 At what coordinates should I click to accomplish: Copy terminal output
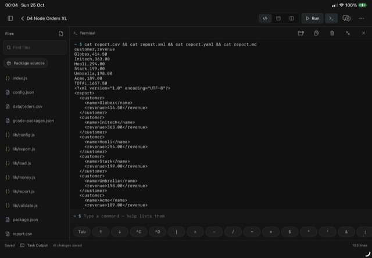tap(316, 33)
